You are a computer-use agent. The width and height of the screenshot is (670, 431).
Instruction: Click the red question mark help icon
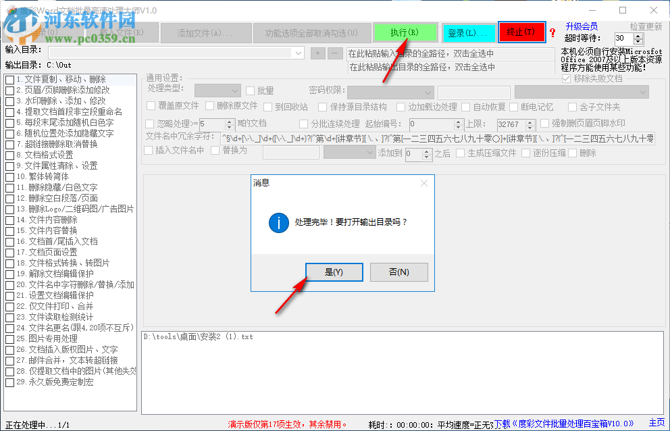pos(552,32)
